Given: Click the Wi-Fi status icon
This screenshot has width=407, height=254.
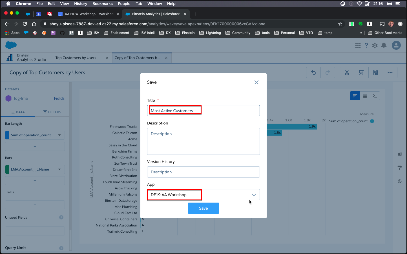Looking at the screenshot, I should (x=359, y=4).
